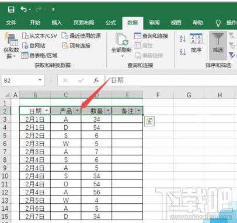The width and height of the screenshot is (237, 223).
Task: Toggle the 筛选 filter funnel button
Action: pos(218,45)
